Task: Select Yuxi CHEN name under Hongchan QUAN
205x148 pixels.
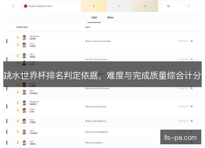Action: pyautogui.click(x=32, y=45)
